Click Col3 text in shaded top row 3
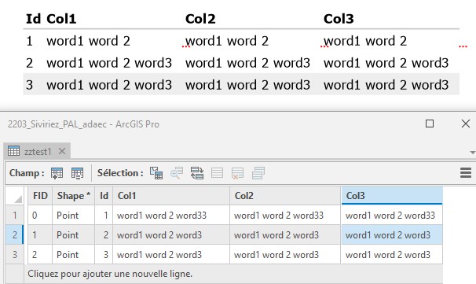The width and height of the screenshot is (476, 284). [386, 85]
